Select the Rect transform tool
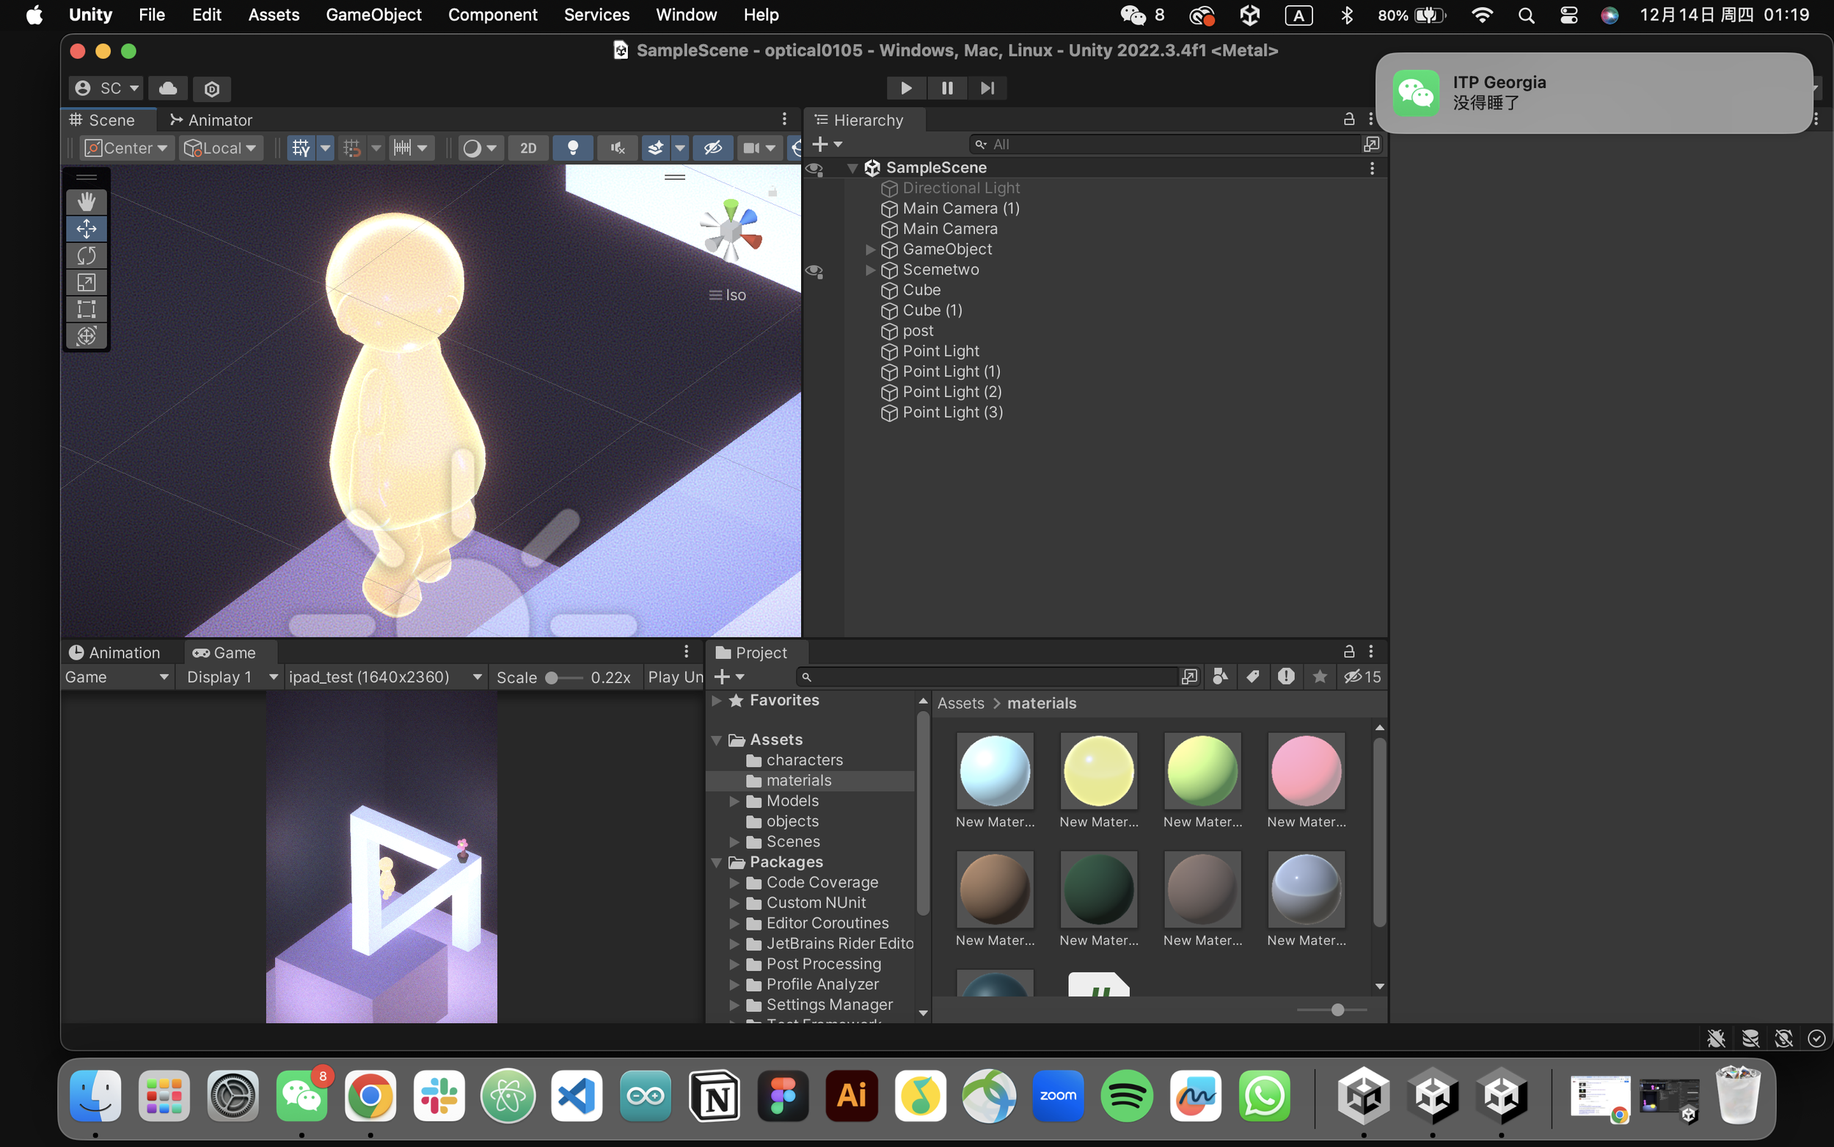 87,309
